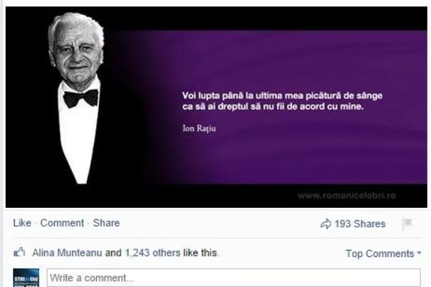View the 1,243 others who liked
This screenshot has height=287, width=431.
[x=153, y=253]
